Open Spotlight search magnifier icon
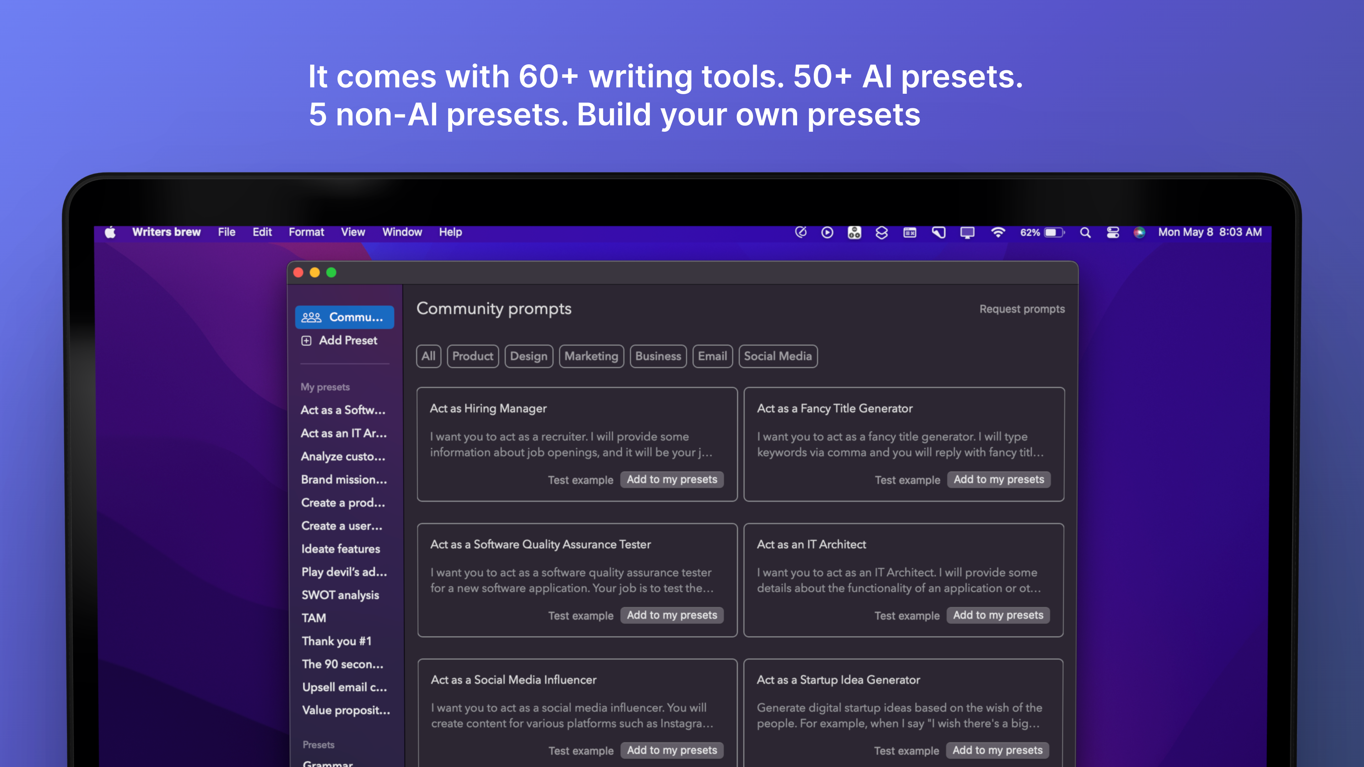The image size is (1364, 767). [1085, 232]
